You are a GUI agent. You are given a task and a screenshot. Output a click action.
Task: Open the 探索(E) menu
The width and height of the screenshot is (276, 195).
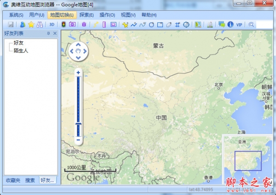[86, 15]
